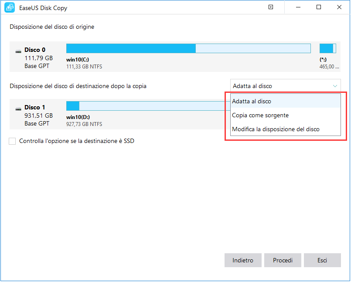Select the win10(C:) partition bar
This screenshot has height=282, width=351.
point(188,48)
